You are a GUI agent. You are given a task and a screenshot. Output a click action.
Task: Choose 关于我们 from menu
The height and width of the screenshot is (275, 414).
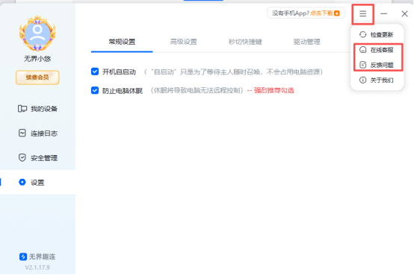[x=377, y=80]
